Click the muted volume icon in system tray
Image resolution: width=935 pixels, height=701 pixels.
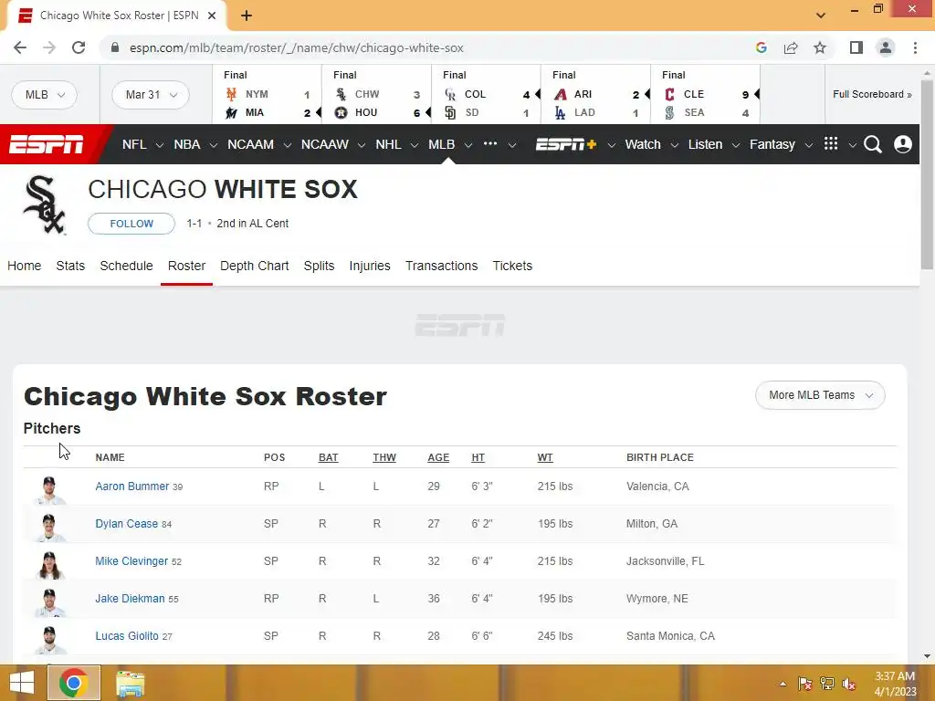point(849,684)
